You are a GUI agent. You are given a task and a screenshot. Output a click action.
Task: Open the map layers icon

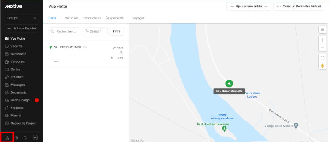322,30
